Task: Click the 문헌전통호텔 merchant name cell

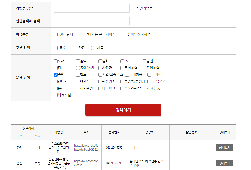Action: [58, 163]
